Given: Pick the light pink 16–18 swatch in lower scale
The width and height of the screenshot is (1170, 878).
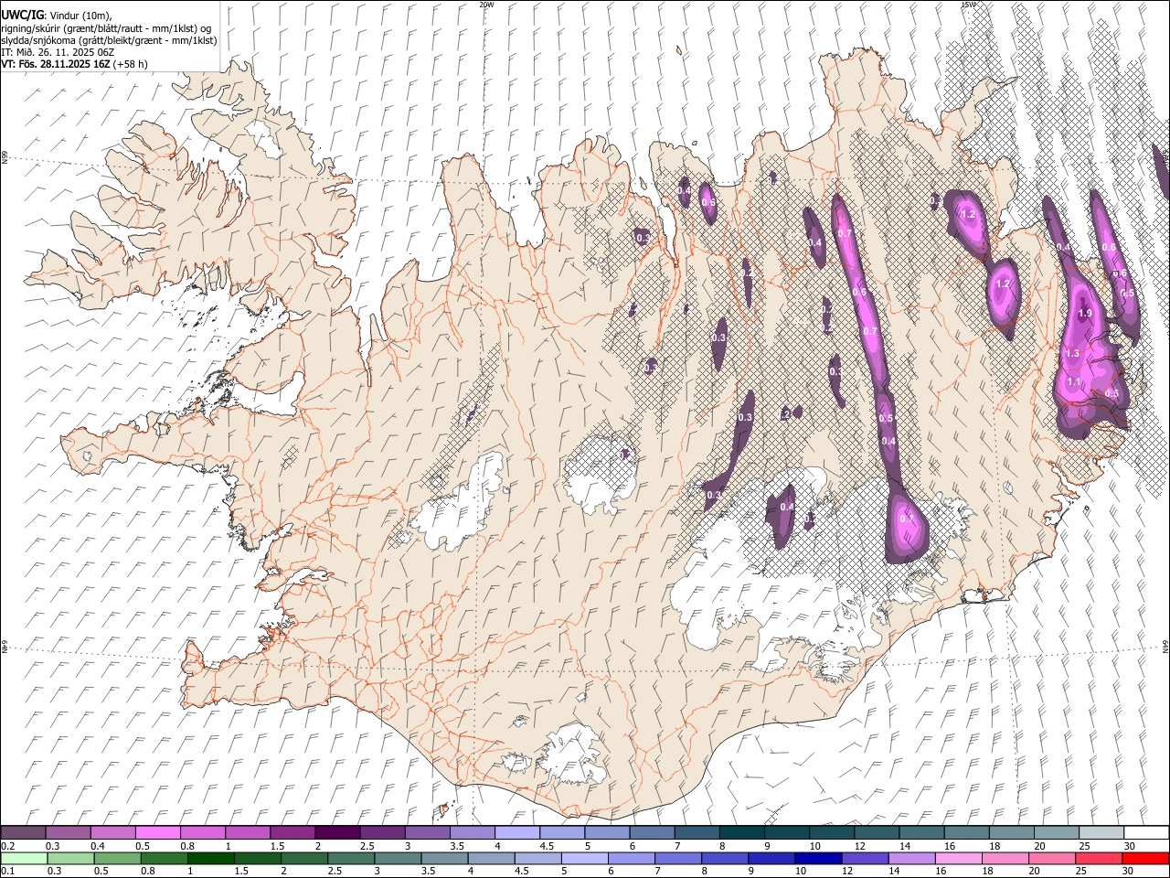Looking at the screenshot, I should (957, 858).
